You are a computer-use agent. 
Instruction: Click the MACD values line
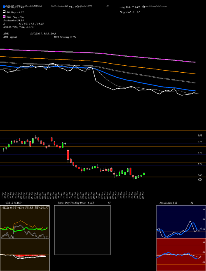click(19, 27)
